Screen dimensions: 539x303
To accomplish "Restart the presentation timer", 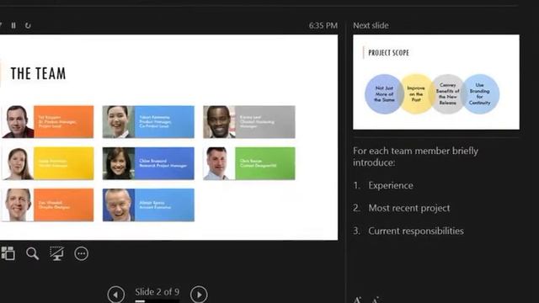I will pos(28,25).
